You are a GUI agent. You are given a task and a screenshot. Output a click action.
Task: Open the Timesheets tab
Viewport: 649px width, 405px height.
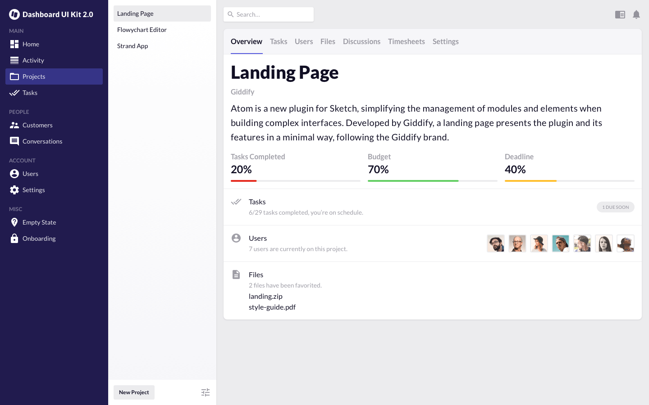pos(406,41)
